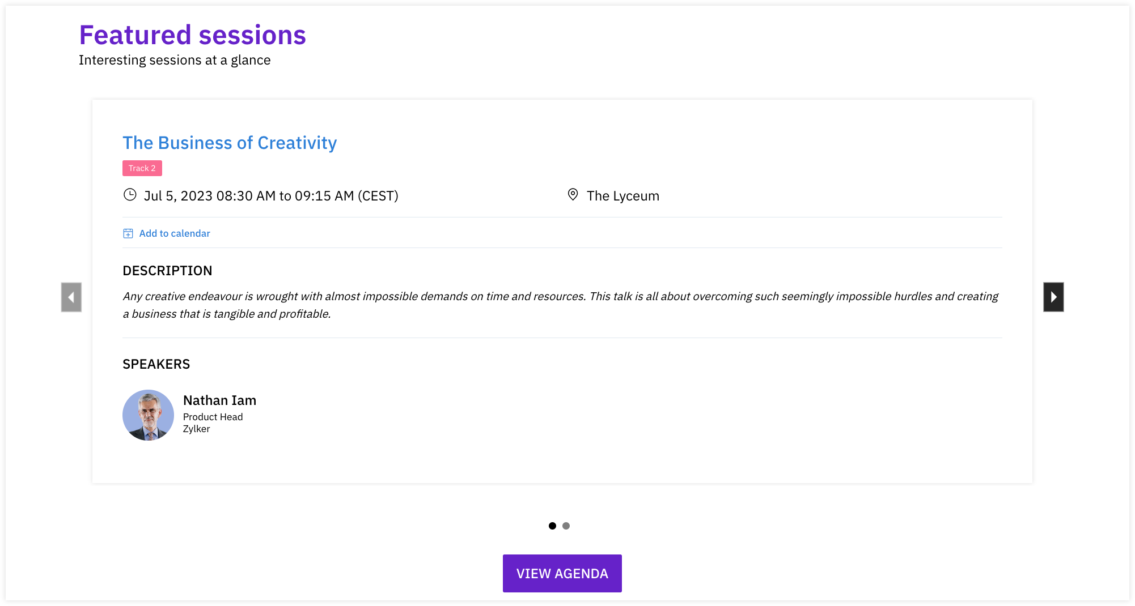The height and width of the screenshot is (606, 1135).
Task: Select the second carousel dot
Action: pos(566,526)
